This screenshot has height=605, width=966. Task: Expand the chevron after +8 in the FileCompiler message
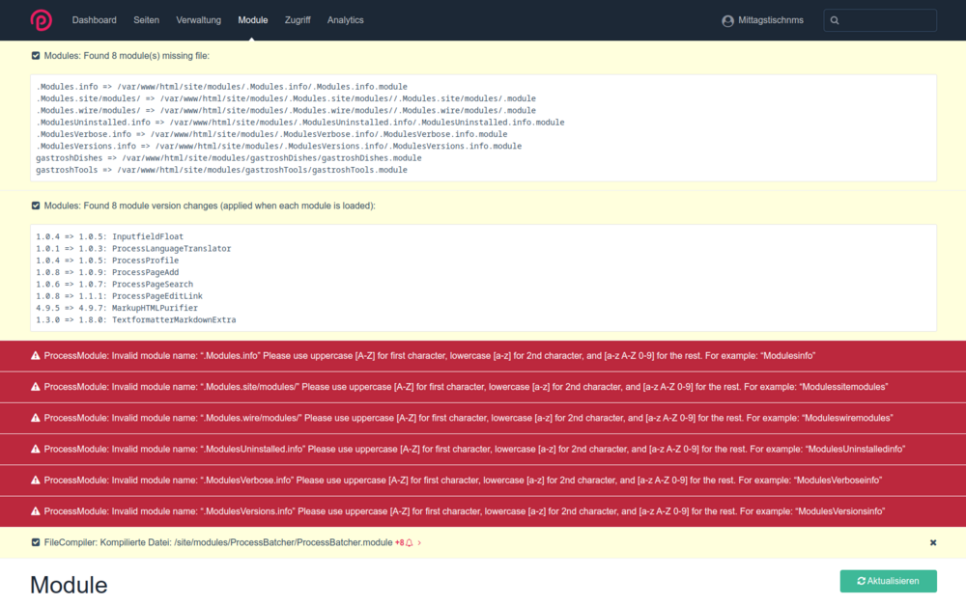419,542
